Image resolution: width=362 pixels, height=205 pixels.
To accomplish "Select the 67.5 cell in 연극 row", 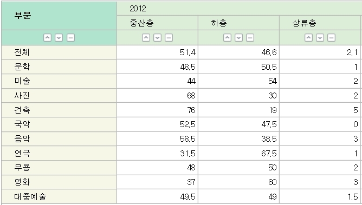I will pyautogui.click(x=239, y=153).
